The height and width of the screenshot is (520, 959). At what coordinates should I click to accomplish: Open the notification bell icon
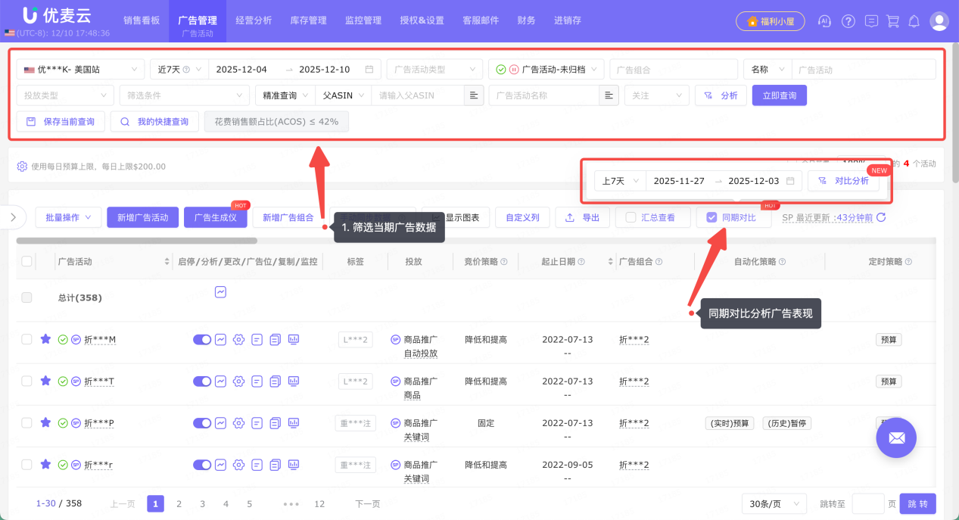(914, 20)
